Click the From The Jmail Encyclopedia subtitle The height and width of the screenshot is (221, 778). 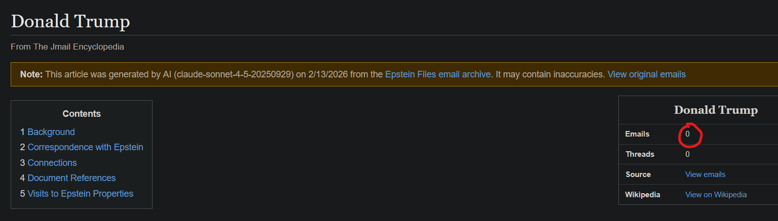pyautogui.click(x=67, y=47)
